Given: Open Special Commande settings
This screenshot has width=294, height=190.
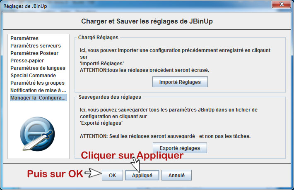Looking at the screenshot, I should click(33, 75).
